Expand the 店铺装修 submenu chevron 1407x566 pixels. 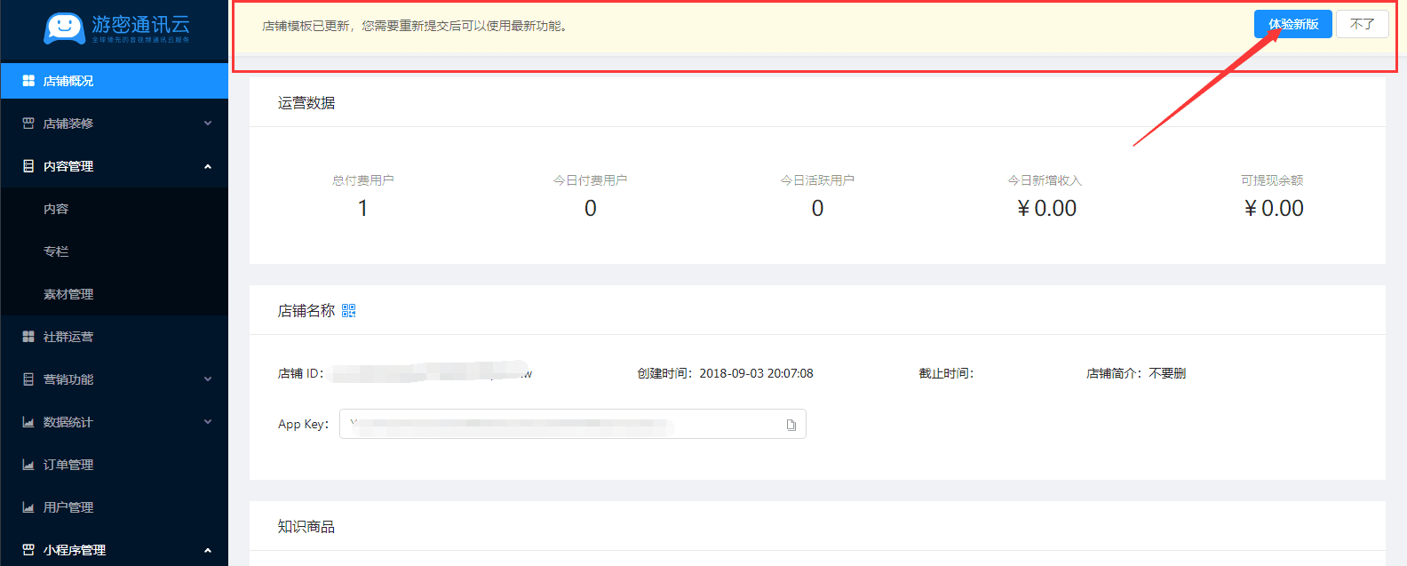tap(208, 124)
